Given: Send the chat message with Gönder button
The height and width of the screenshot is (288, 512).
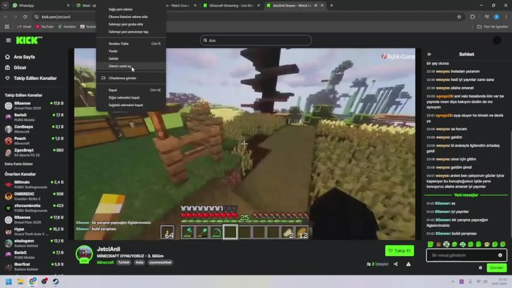Looking at the screenshot, I should pyautogui.click(x=496, y=268).
